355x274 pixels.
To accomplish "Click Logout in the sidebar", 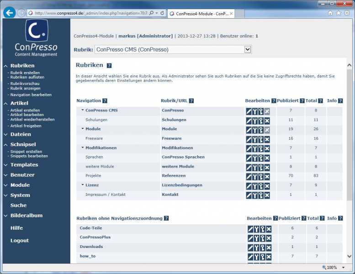I will pyautogui.click(x=20, y=241).
